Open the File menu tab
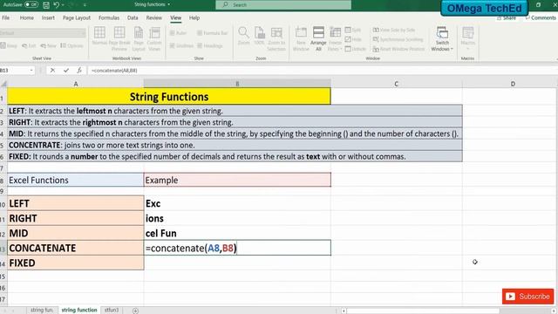Screen dimensions: 558x314 coord(6,17)
